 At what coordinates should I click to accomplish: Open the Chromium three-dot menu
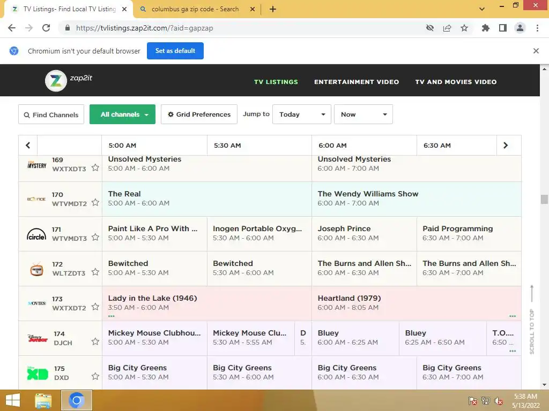(x=537, y=28)
